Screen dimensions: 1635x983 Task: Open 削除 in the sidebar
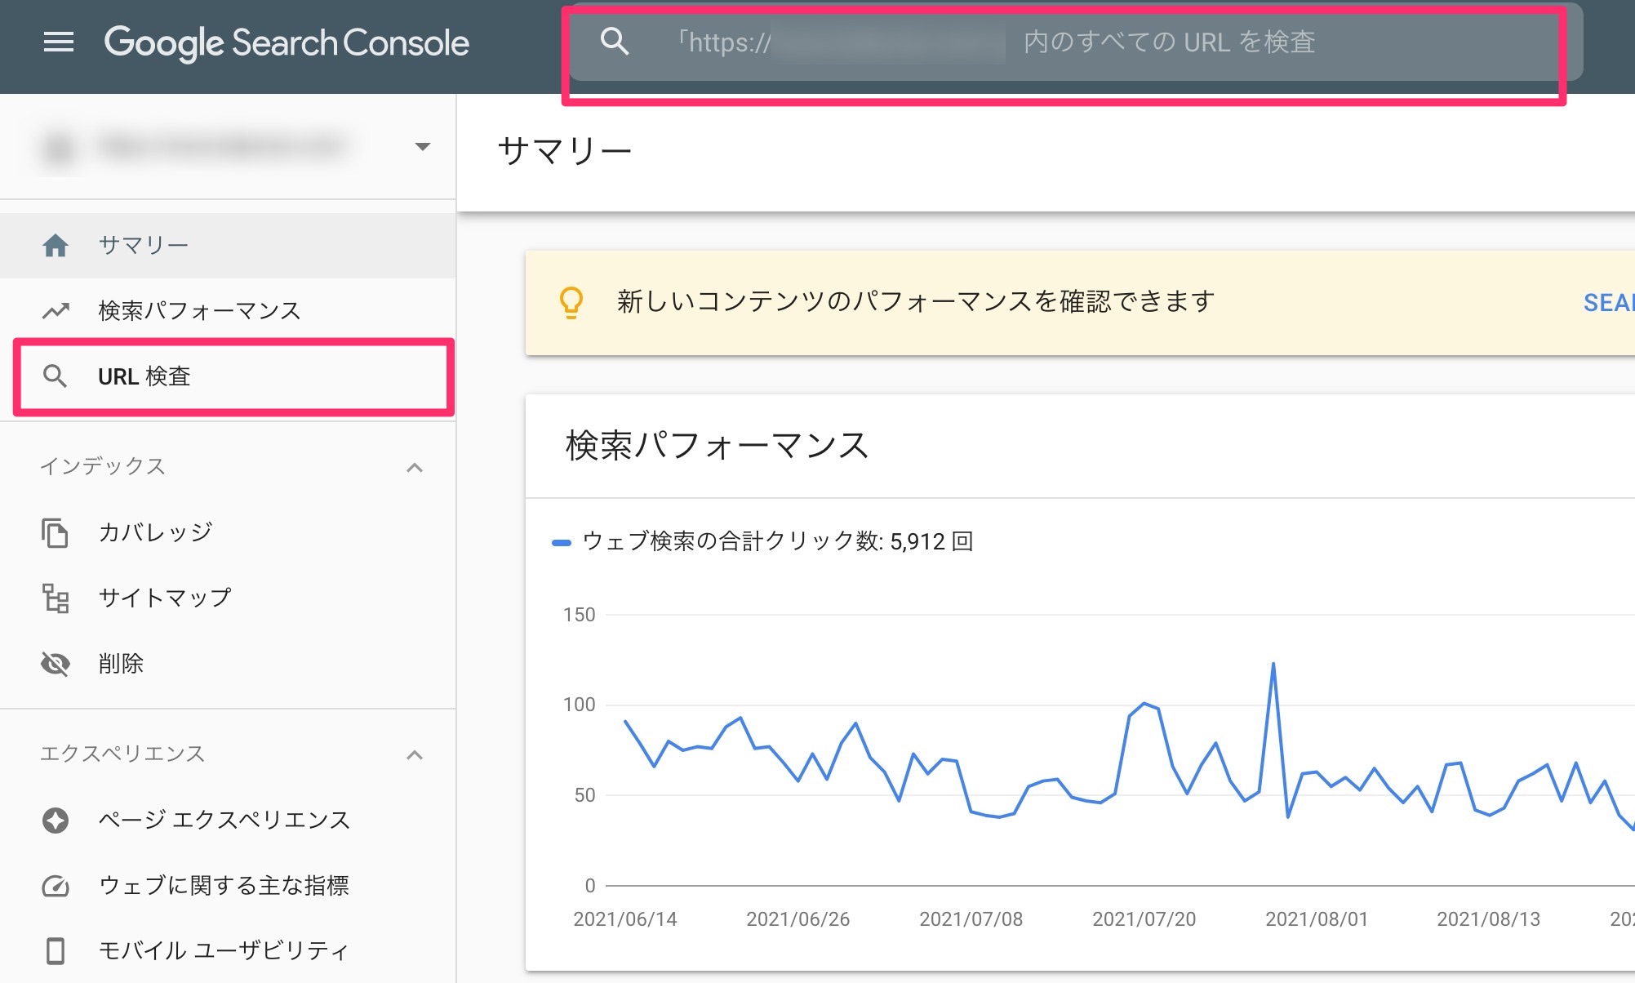pyautogui.click(x=228, y=664)
